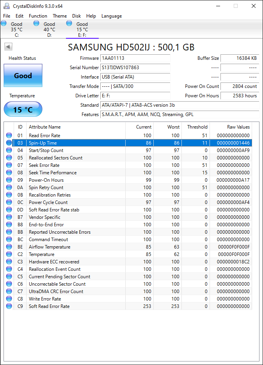The width and height of the screenshot is (263, 365).
Task: Select disk C: at 35 °C
Action: tap(17, 29)
